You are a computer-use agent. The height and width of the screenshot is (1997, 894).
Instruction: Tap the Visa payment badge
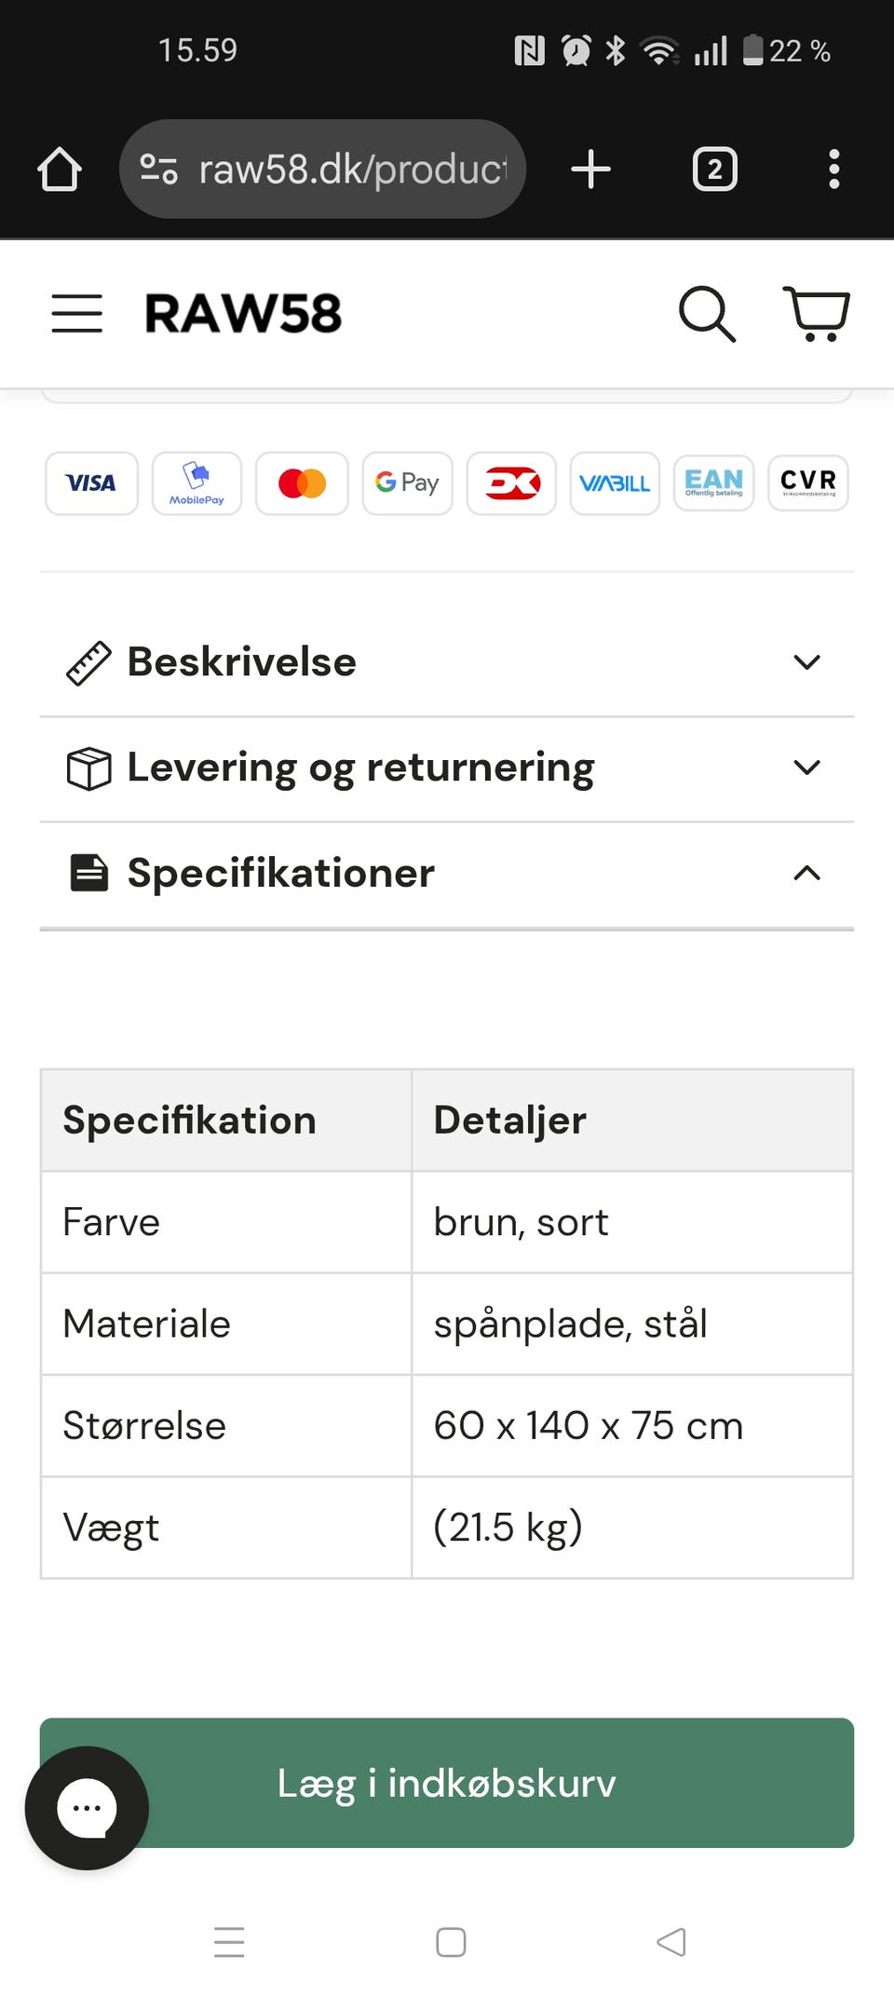[x=91, y=483]
